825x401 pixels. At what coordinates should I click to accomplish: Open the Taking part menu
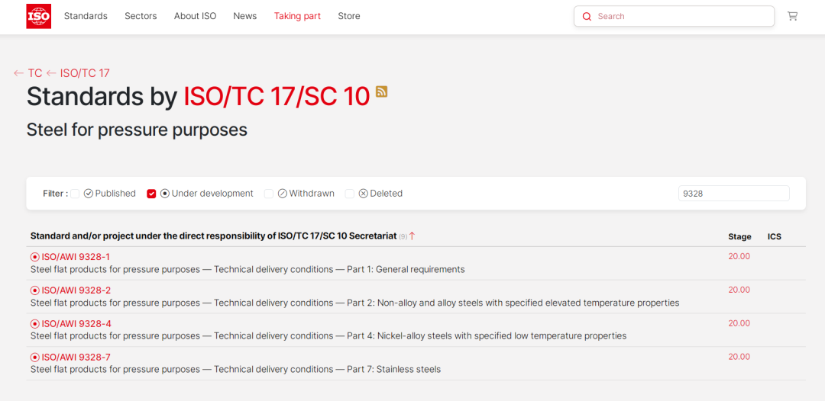pyautogui.click(x=297, y=16)
